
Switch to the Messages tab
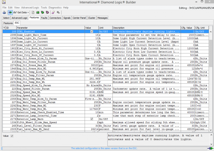[103, 18]
